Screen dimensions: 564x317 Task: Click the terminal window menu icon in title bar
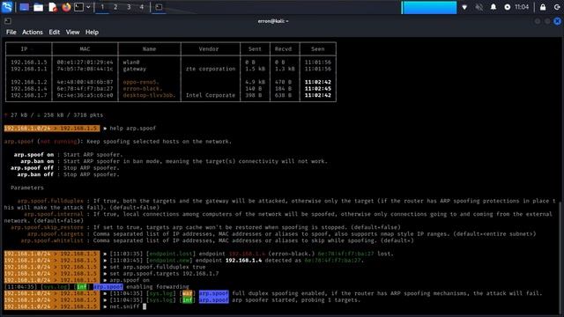[8, 21]
